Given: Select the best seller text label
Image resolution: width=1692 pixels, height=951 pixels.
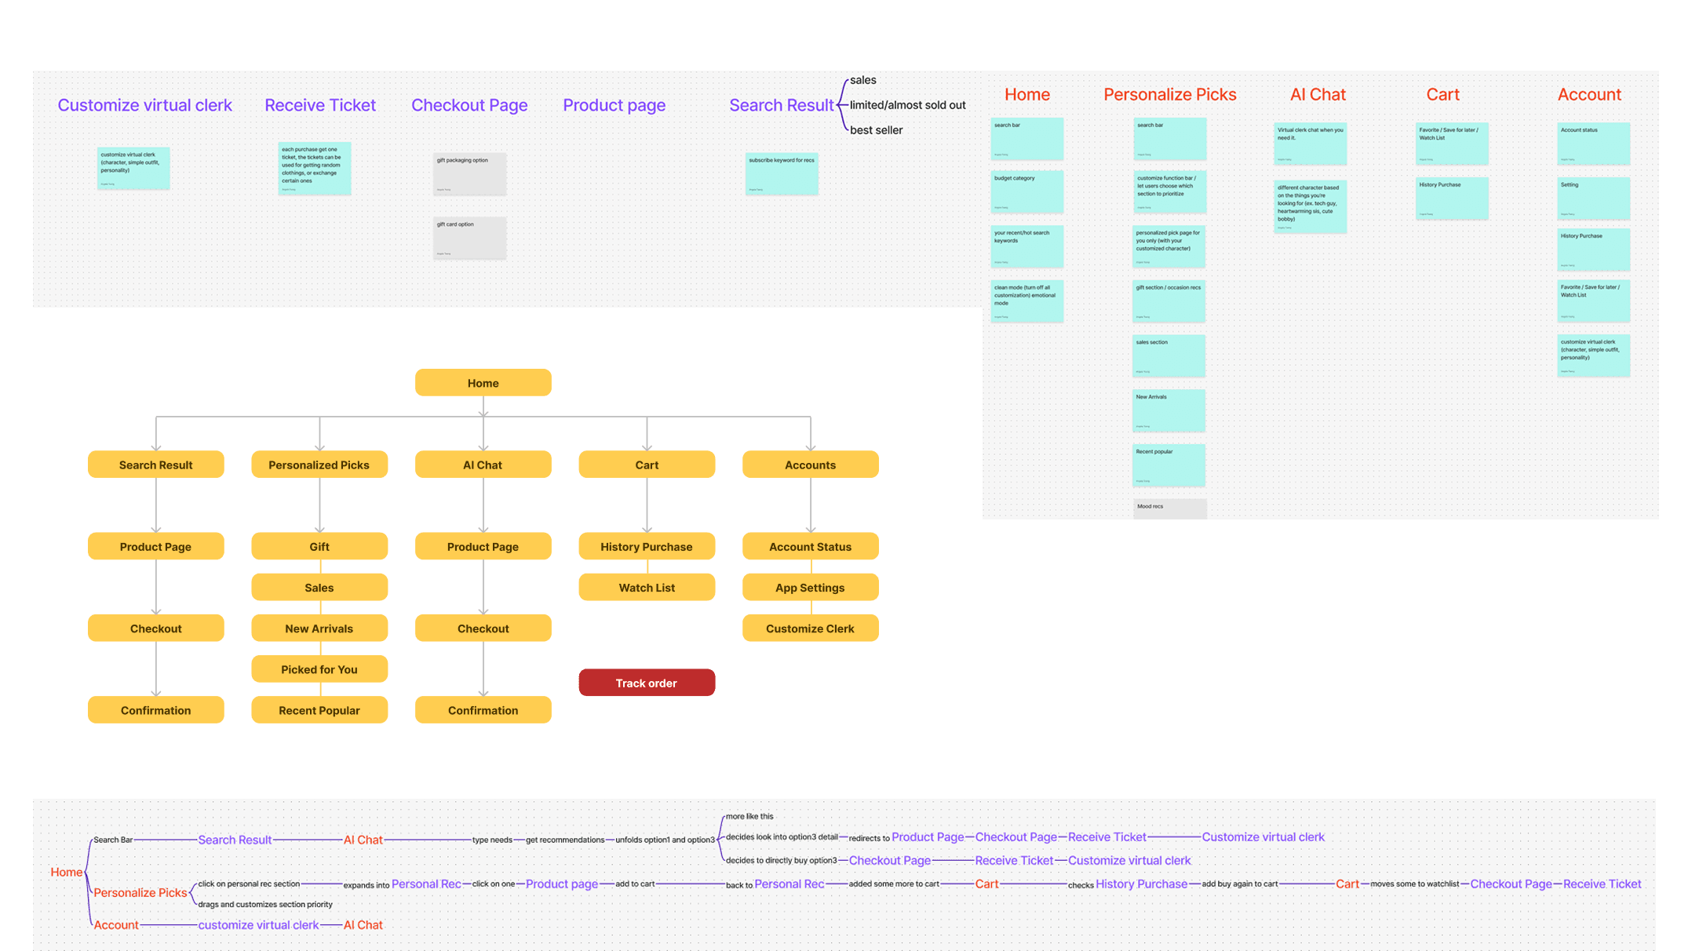Looking at the screenshot, I should pyautogui.click(x=876, y=130).
